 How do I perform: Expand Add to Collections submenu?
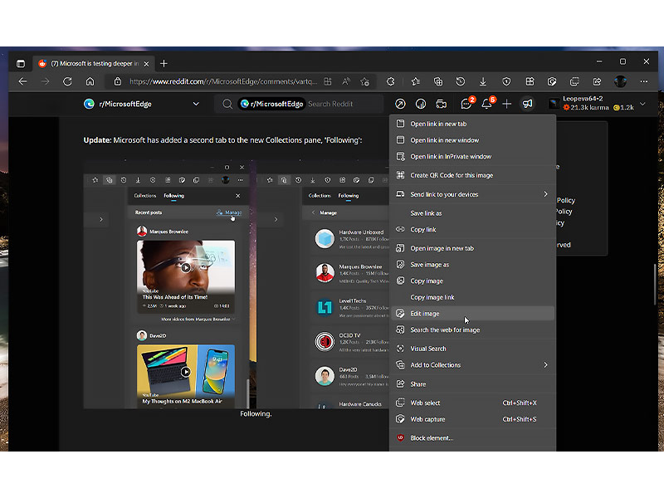pos(472,365)
